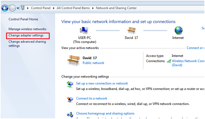Select Network and Sharing Center breadcrumb
Image resolution: width=205 pixels, height=119 pixels.
[x=116, y=8]
